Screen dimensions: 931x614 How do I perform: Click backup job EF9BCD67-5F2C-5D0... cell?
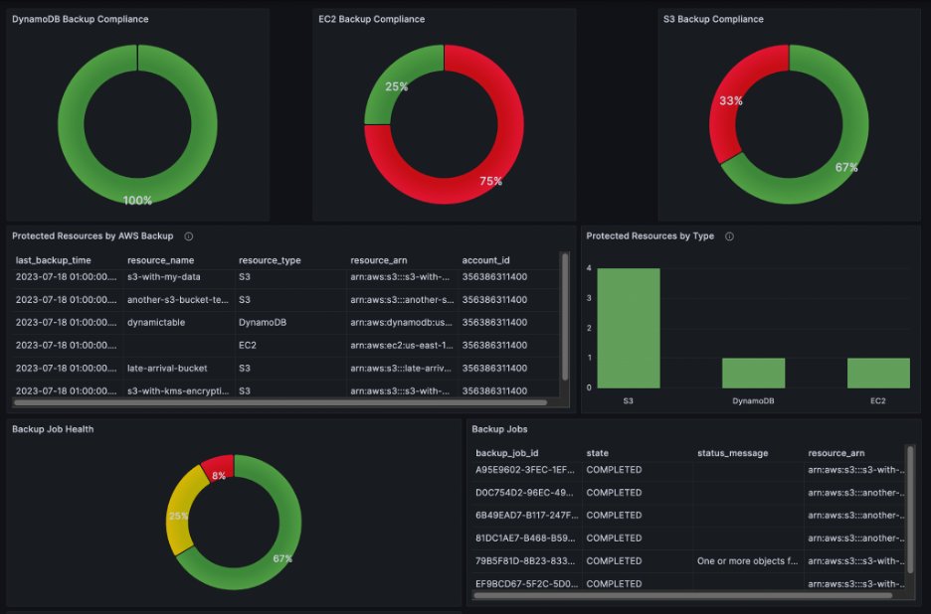(x=526, y=583)
